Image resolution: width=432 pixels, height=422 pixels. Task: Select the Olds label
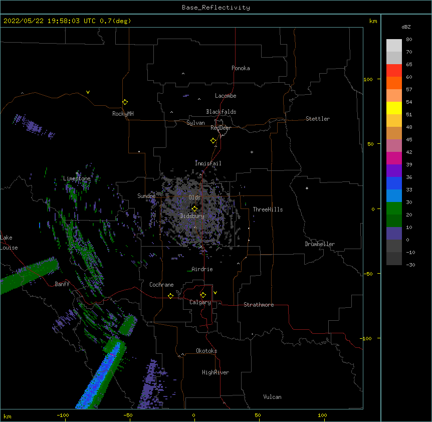[194, 197]
